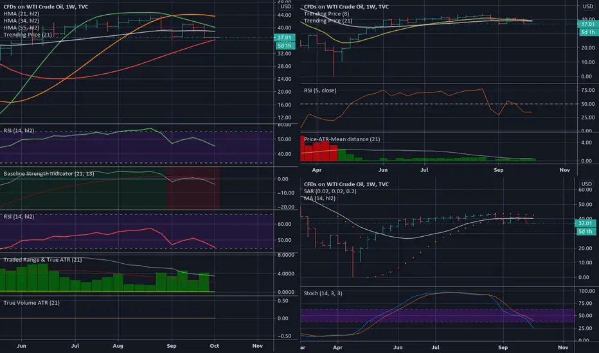Click the Traded Range & True ATR label
599x353 pixels.
tap(43, 259)
